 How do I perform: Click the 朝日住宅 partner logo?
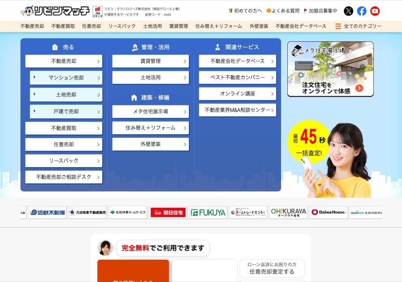click(168, 213)
